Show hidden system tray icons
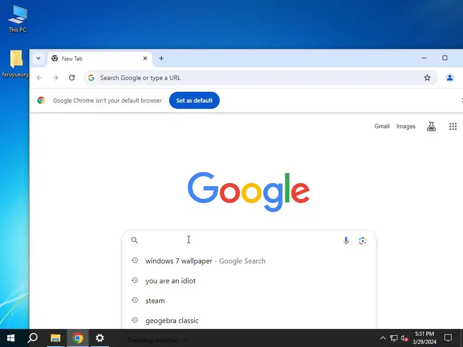 tap(383, 338)
